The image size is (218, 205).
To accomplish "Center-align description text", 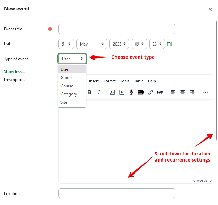I will (x=182, y=92).
